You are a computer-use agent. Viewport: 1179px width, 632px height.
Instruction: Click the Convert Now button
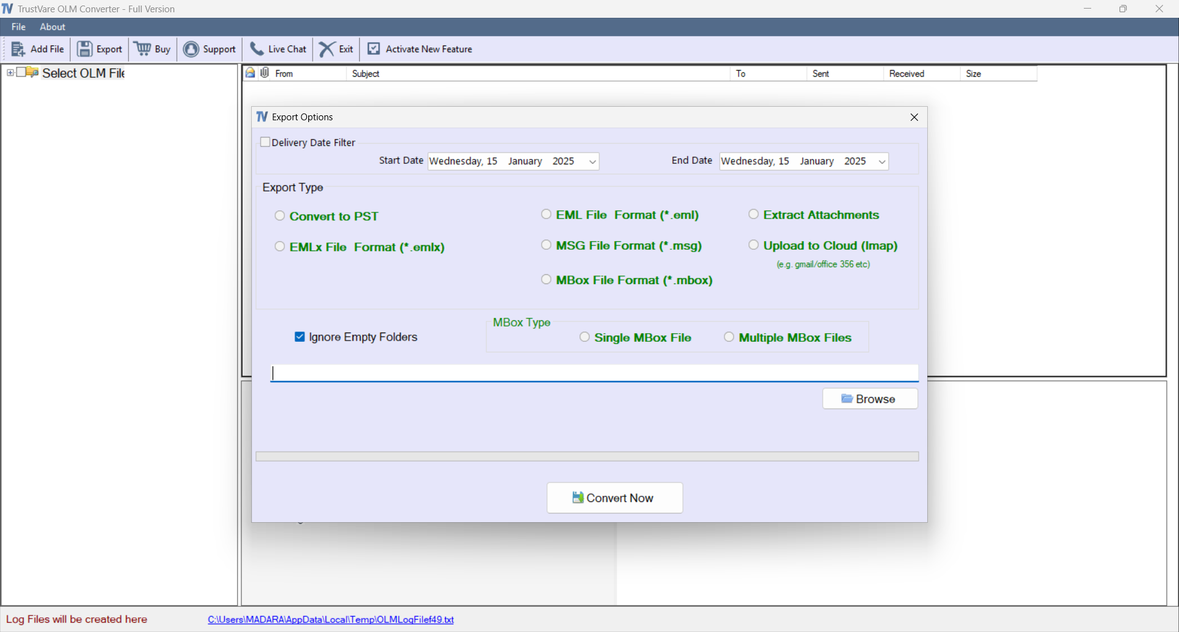615,498
